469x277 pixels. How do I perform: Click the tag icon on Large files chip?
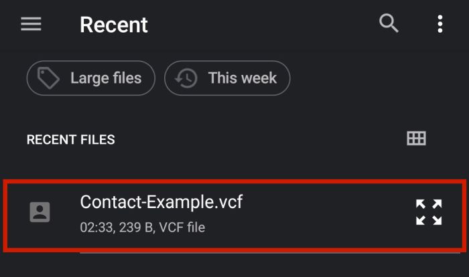pyautogui.click(x=48, y=78)
